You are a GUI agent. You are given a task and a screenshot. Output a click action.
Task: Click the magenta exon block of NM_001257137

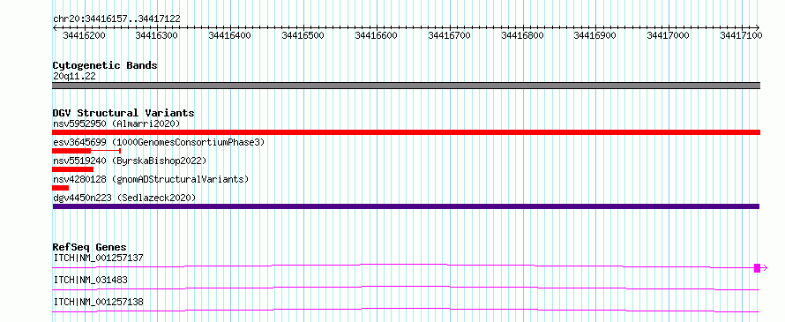[x=758, y=268]
